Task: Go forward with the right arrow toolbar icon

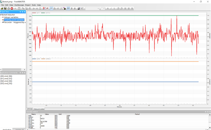Action: coord(37,8)
